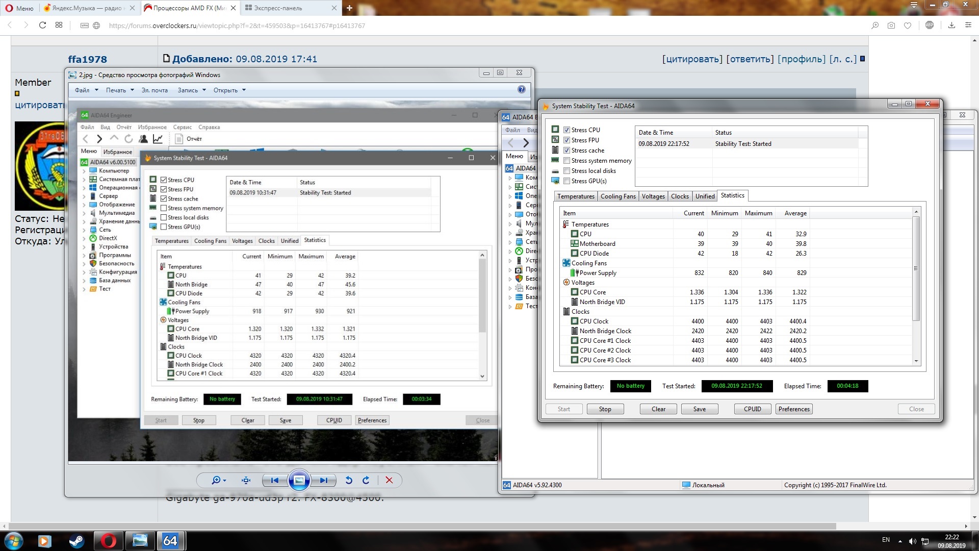
Task: Enable the Stress system memory checkbox
Action: click(x=566, y=161)
